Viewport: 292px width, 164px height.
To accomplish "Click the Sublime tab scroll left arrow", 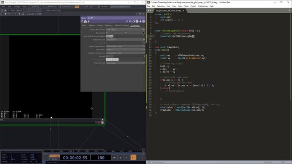I will [x=149, y=10].
